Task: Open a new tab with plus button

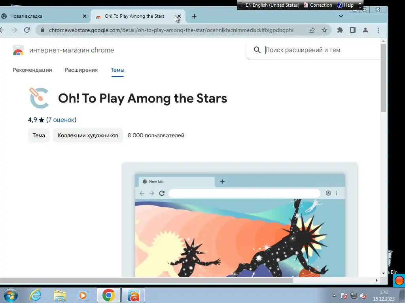Action: click(x=194, y=16)
